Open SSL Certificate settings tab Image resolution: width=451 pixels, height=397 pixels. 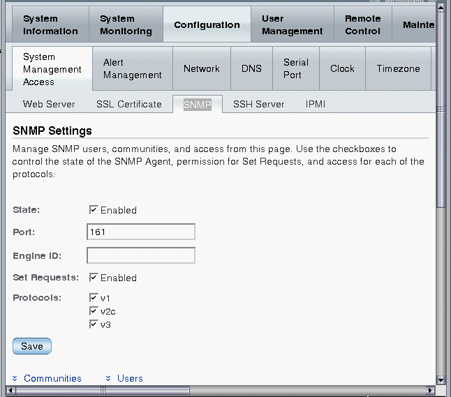(x=129, y=104)
